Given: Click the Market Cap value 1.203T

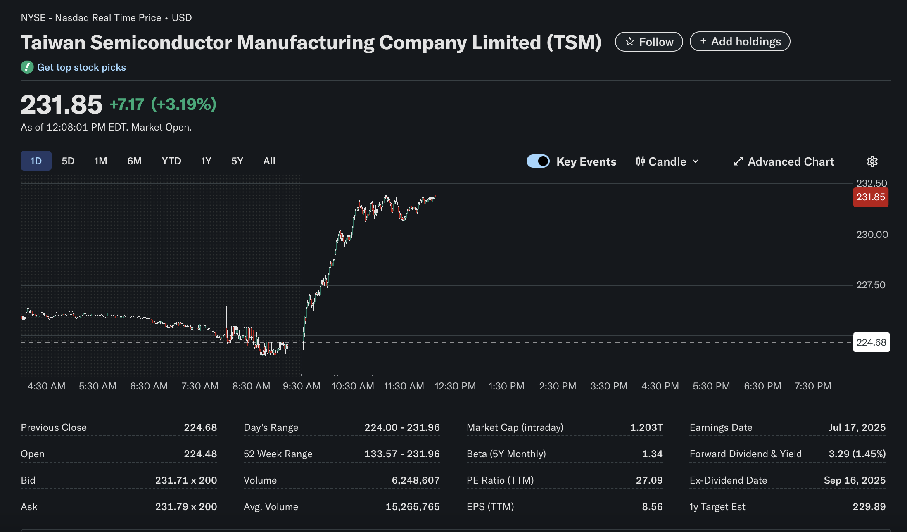Looking at the screenshot, I should [x=646, y=427].
